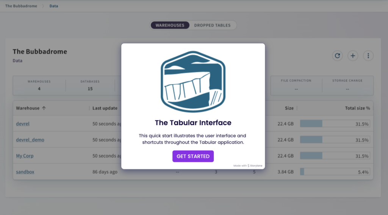Open the sandbox warehouse link
Screen dimensions: 388x215
click(x=25, y=172)
